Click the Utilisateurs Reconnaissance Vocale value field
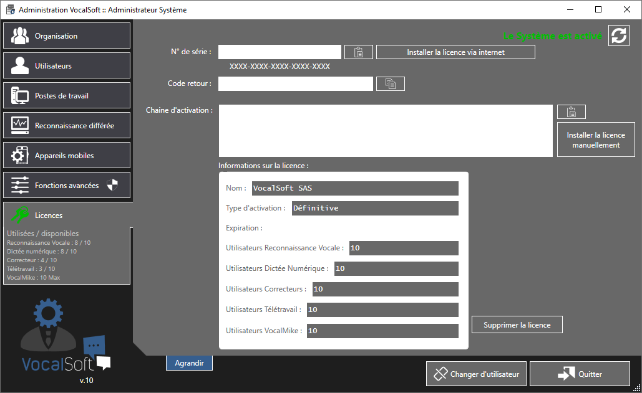Screen dimensions: 642x393 pyautogui.click(x=404, y=248)
